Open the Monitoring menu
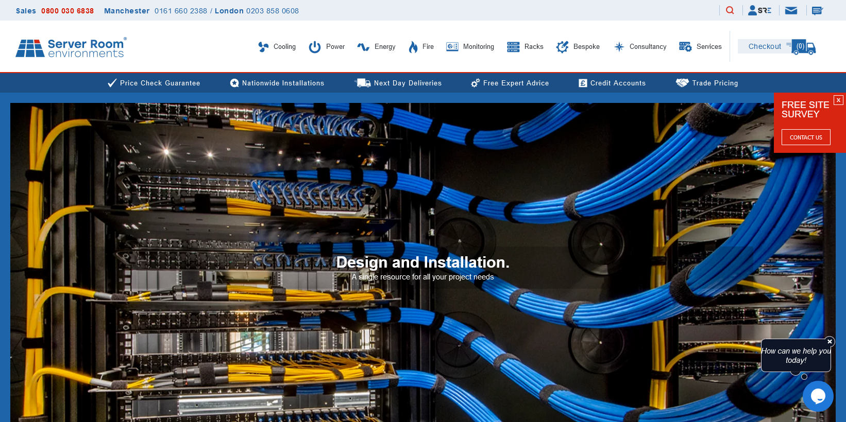Viewport: 846px width, 422px height. [478, 47]
